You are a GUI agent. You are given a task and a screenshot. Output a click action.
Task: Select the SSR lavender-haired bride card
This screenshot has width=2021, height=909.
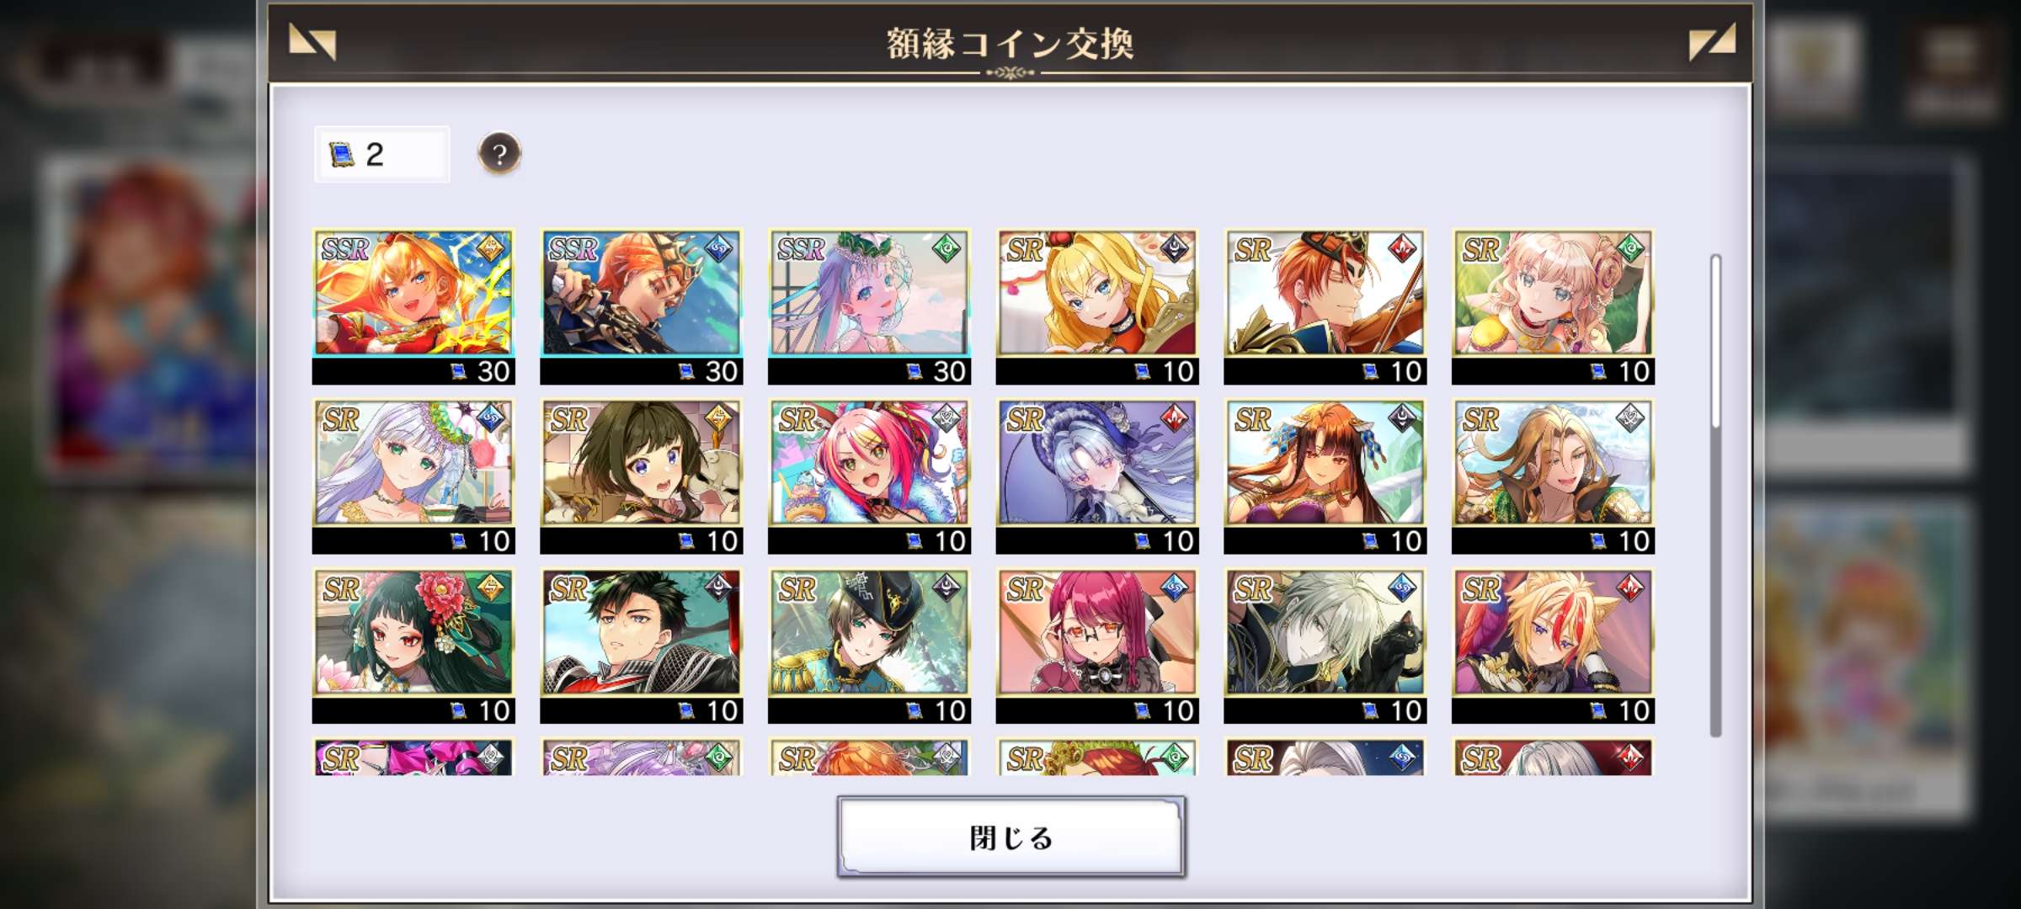pos(869,306)
